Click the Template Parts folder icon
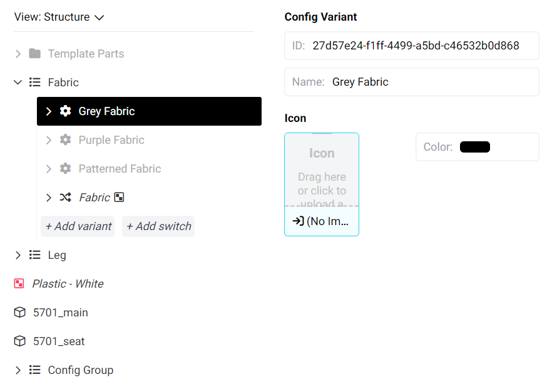 click(x=35, y=54)
